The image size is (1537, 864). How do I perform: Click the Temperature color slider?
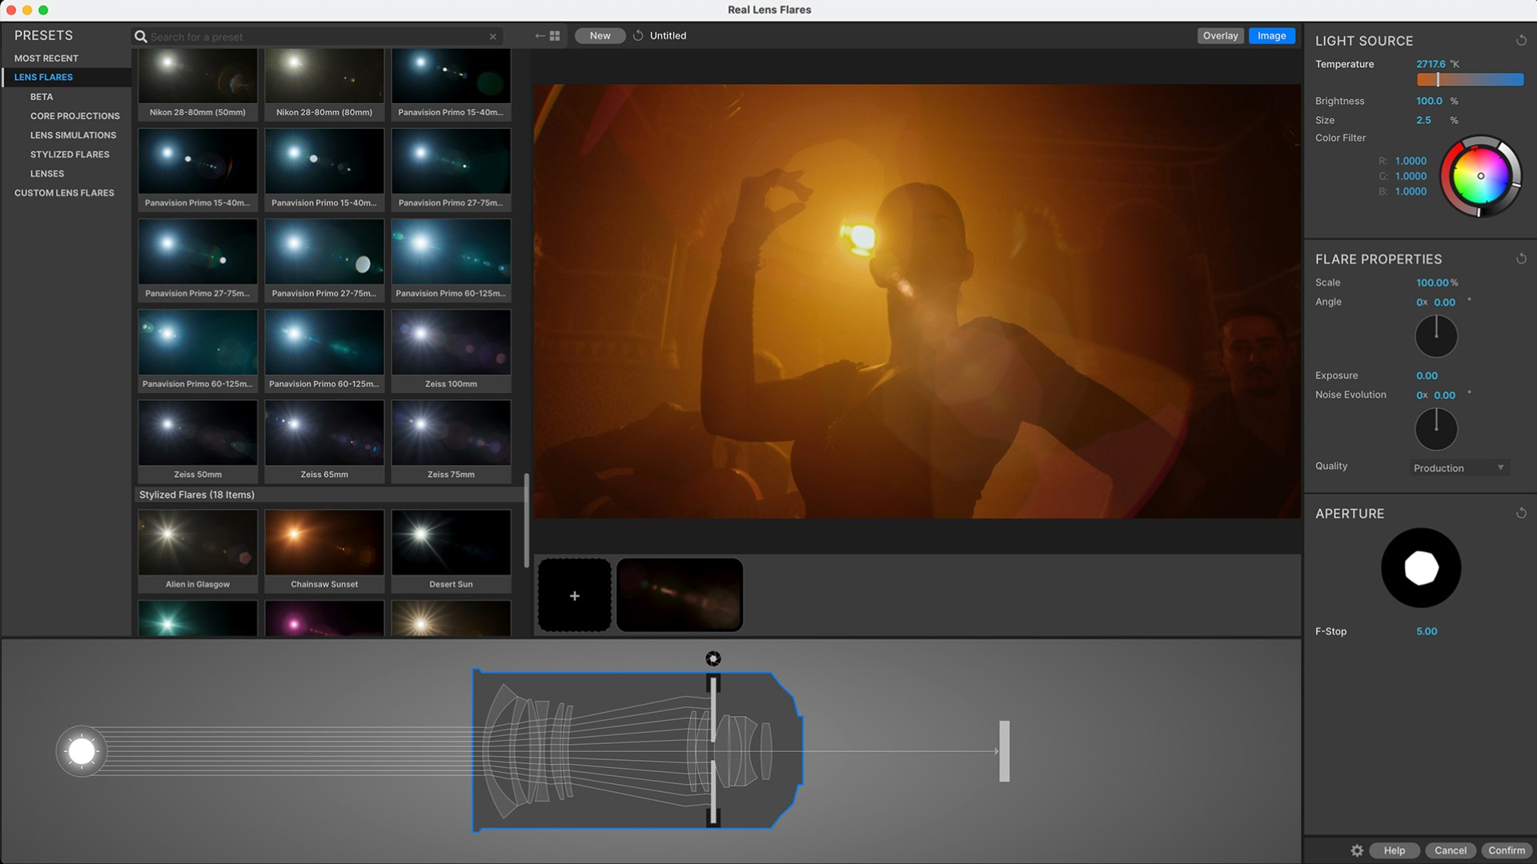click(1470, 80)
